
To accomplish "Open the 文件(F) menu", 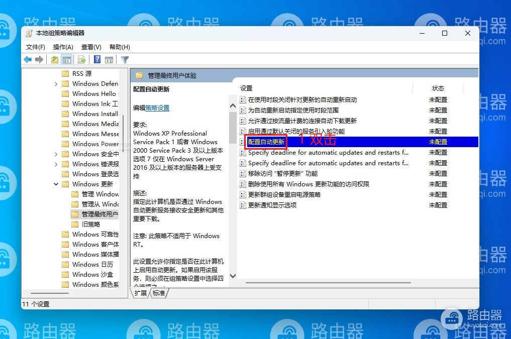I will [x=36, y=47].
